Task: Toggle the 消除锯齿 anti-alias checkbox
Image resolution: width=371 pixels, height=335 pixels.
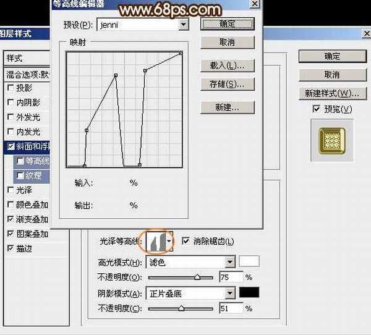Action: coord(185,241)
